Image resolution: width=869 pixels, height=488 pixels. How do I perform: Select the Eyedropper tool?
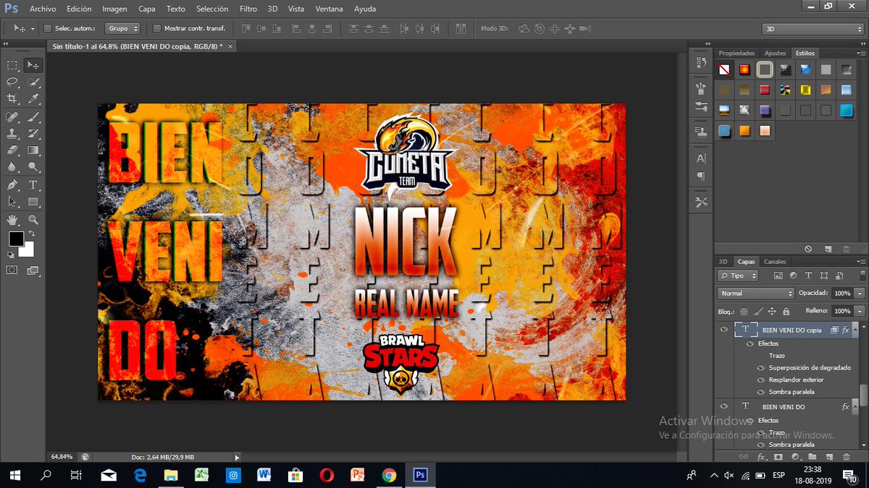[x=33, y=99]
